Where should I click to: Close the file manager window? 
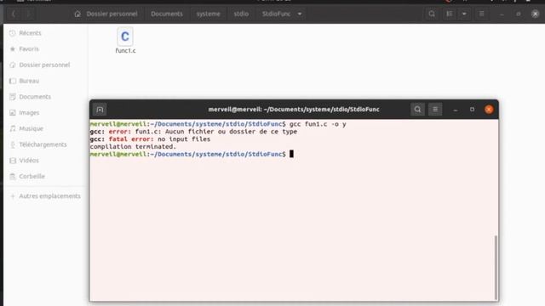tap(535, 14)
